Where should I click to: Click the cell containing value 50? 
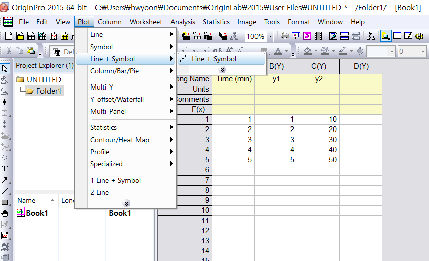click(319, 160)
